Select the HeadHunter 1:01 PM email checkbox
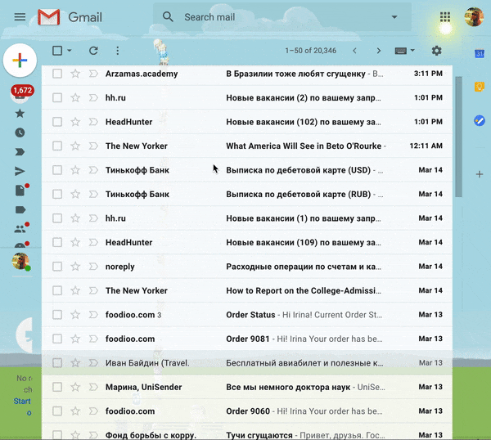 pyautogui.click(x=57, y=122)
